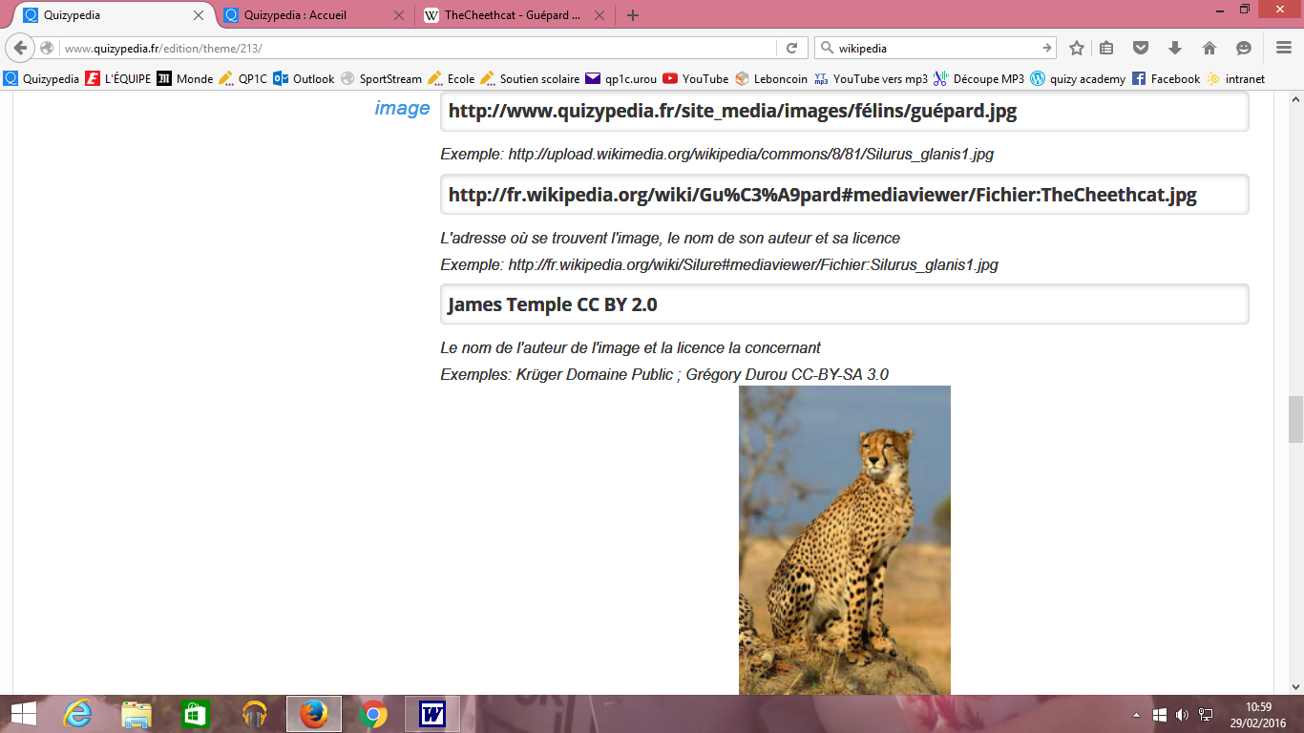Click the guépard.jpg image URL field
Screen dimensions: 1304x733
click(844, 111)
